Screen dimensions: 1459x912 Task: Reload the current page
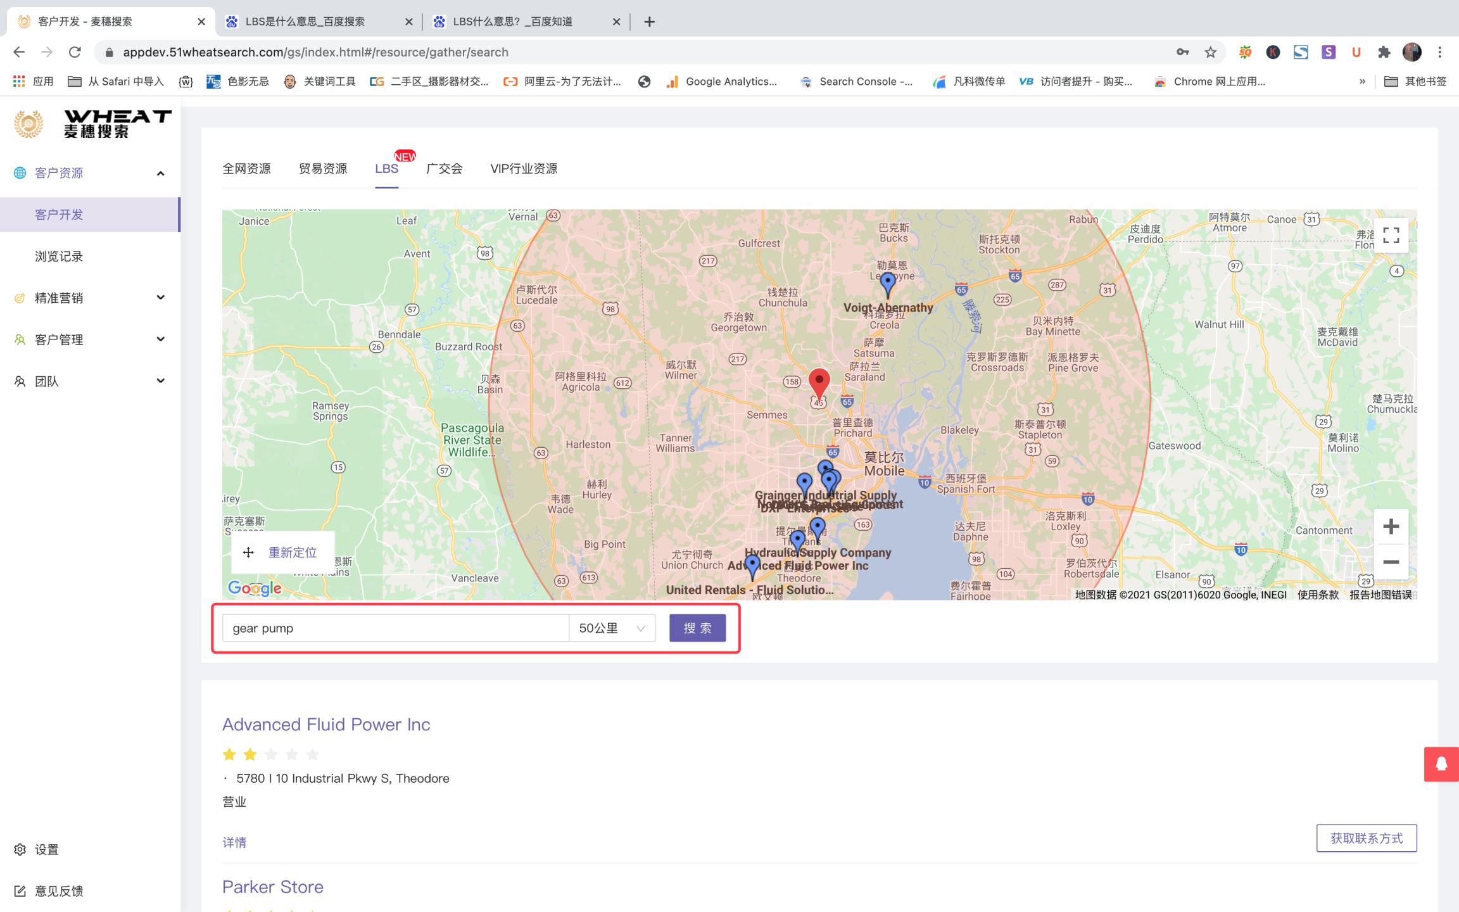click(75, 52)
